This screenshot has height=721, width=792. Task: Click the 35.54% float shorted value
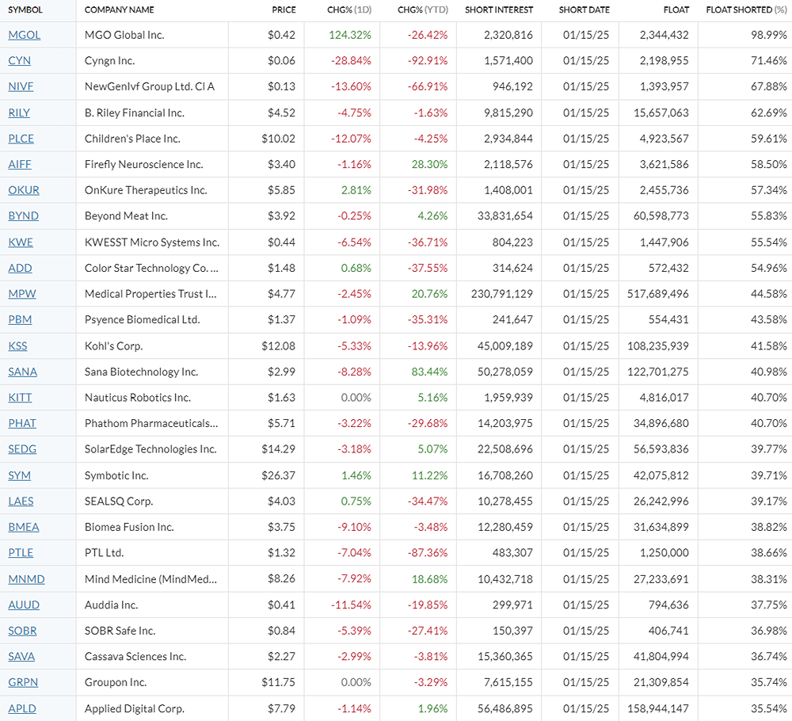769,708
